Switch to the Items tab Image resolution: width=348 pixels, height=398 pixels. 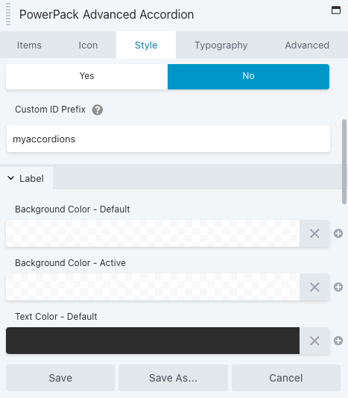[29, 45]
